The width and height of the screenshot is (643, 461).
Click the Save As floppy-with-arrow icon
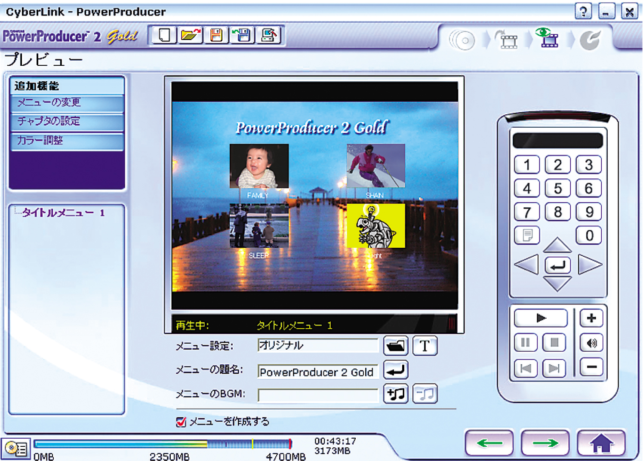(x=243, y=35)
